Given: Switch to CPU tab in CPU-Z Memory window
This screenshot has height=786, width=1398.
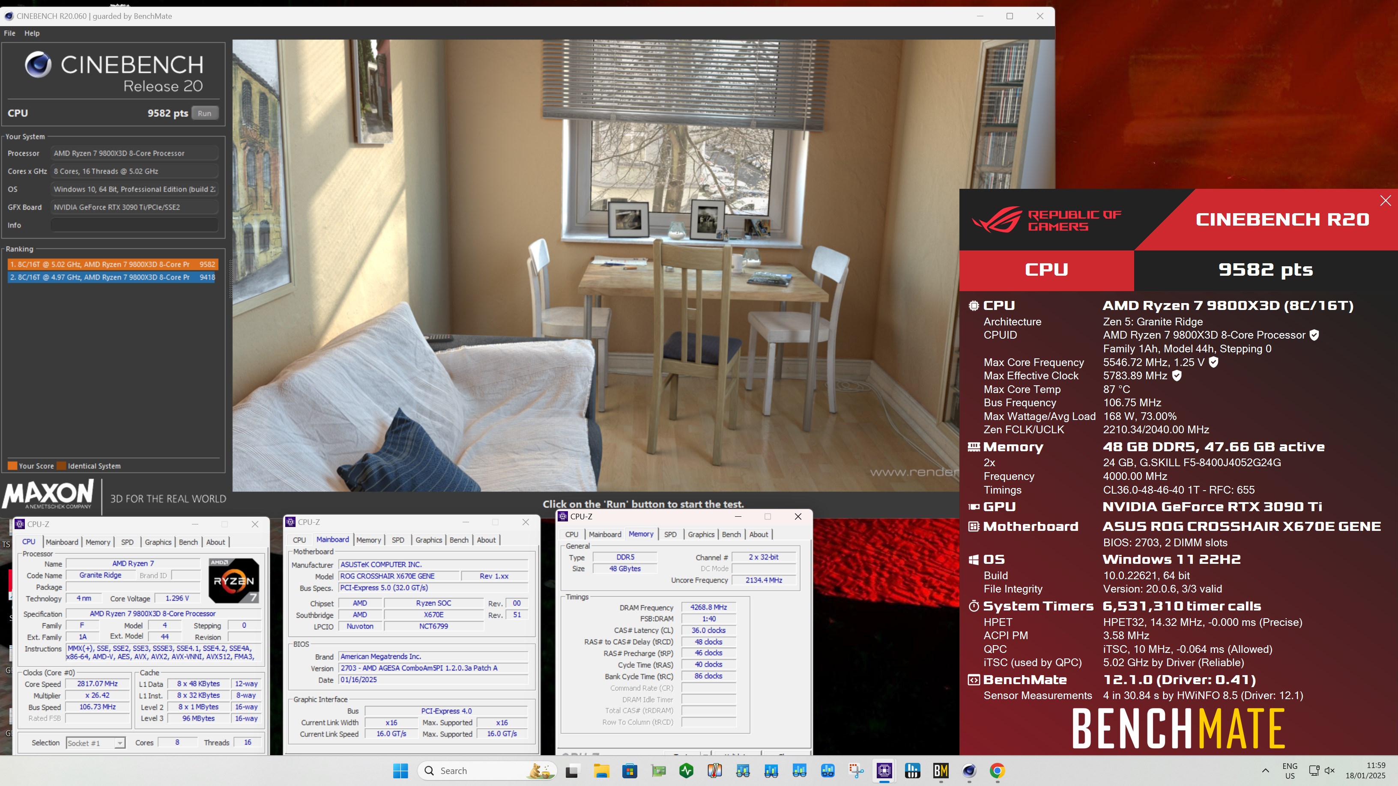Looking at the screenshot, I should [571, 534].
